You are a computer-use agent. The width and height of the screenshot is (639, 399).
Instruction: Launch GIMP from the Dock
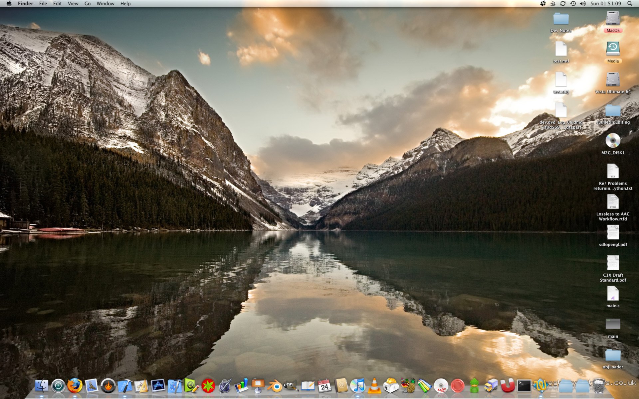click(291, 387)
